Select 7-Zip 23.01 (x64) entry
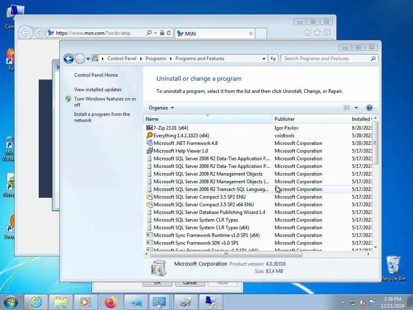The width and height of the screenshot is (413, 310). [x=259, y=128]
